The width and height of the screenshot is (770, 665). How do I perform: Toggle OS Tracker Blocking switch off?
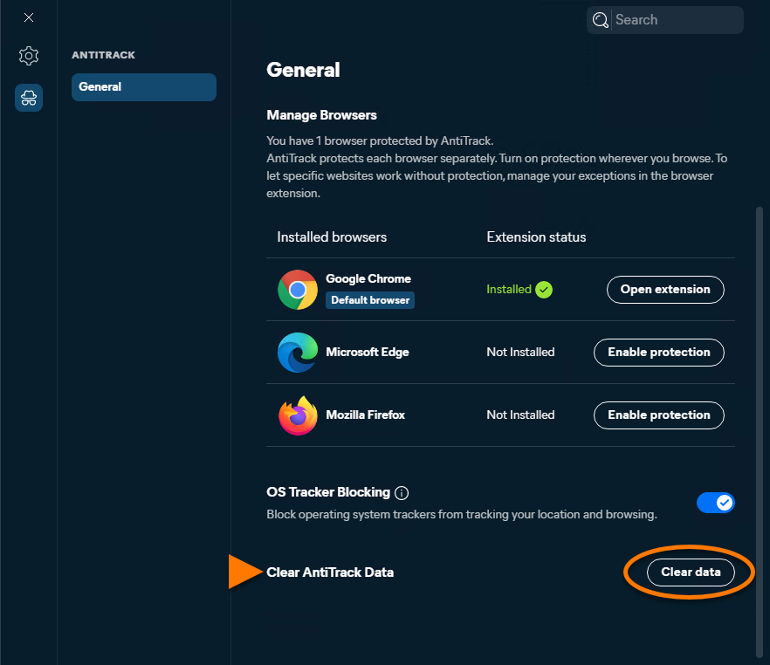716,503
